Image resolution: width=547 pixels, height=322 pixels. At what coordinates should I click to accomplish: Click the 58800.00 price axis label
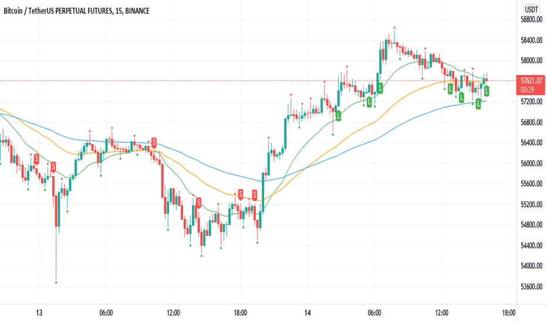click(531, 20)
